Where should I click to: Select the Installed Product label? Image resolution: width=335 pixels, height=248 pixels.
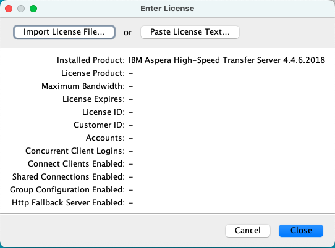91,60
